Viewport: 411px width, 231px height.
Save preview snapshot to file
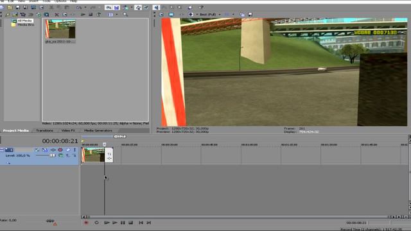click(x=250, y=15)
